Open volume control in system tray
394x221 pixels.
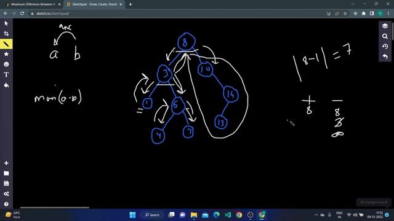click(355, 215)
